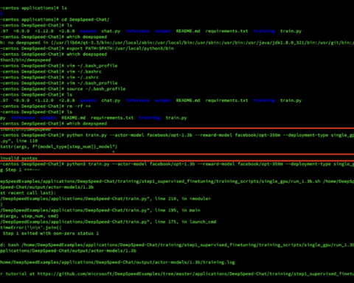Click the "timeError('\n\n'.join((" line
Screen dimensions: 354x283
(31, 228)
